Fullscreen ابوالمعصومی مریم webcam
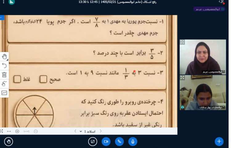 (x=182, y=42)
